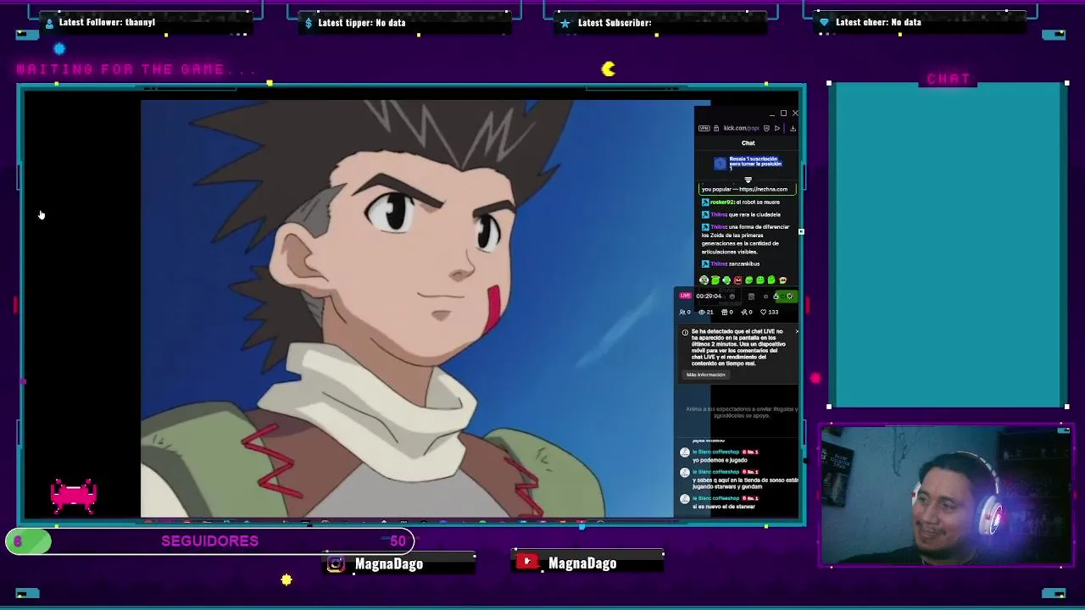Click the pink LIVE badge in studio panel
This screenshot has width=1085, height=610.
coord(686,296)
